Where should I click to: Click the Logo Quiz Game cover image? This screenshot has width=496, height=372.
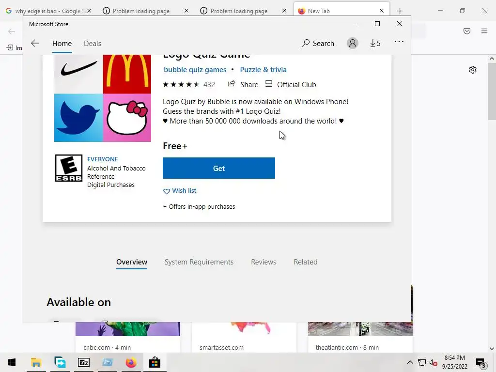[x=103, y=98]
